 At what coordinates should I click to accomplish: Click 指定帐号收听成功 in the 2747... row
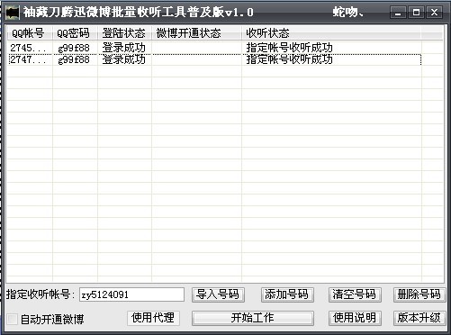point(290,59)
